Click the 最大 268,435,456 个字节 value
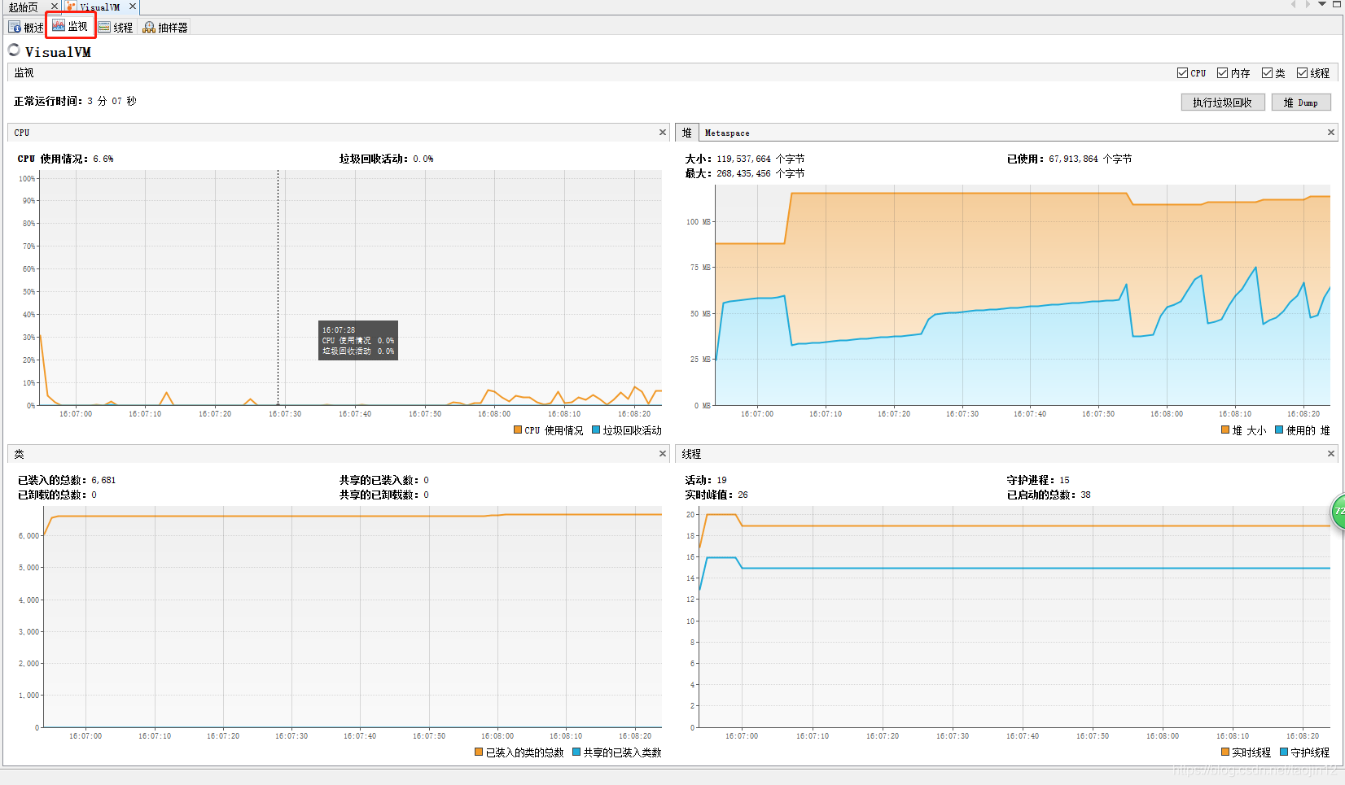Viewport: 1345px width, 785px height. [760, 173]
